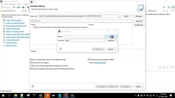Click the help icon in Install dialog footer
Screen dimensions: 175x98
[x=33, y=86]
